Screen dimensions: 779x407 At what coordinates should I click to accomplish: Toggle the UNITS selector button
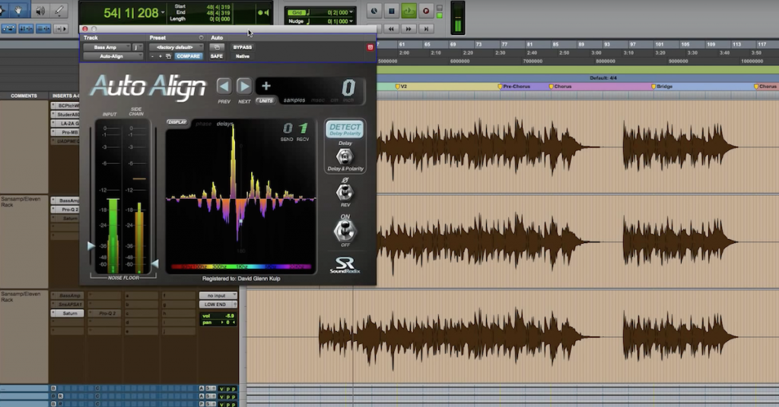coord(265,101)
